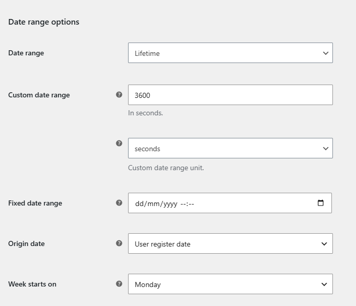Click the Fixed date range dd/mm/yyyy field
Viewport: 356px width, 306px height.
230,203
